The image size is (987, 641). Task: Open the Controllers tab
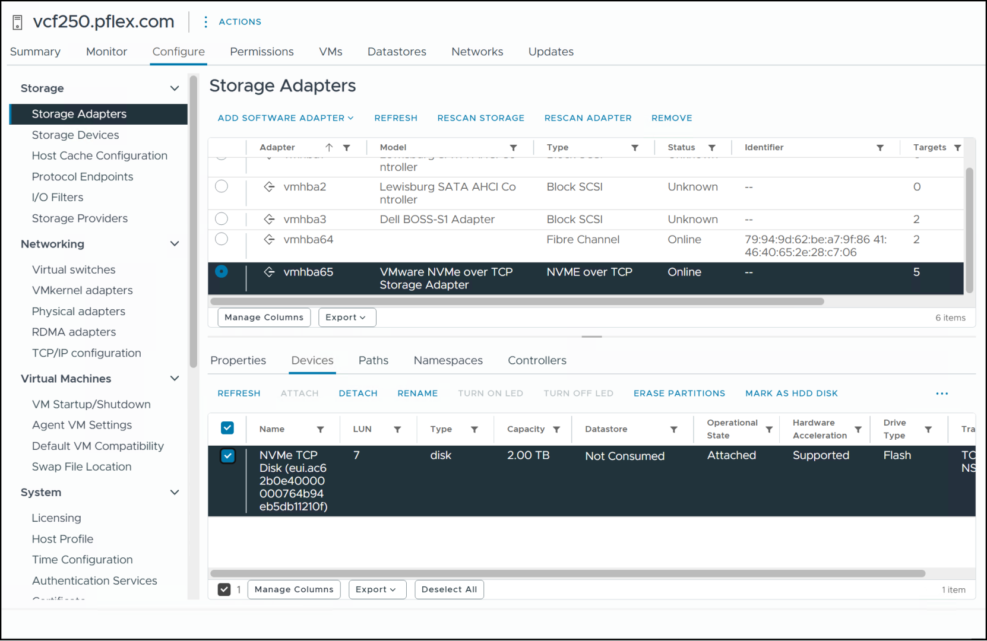(537, 360)
